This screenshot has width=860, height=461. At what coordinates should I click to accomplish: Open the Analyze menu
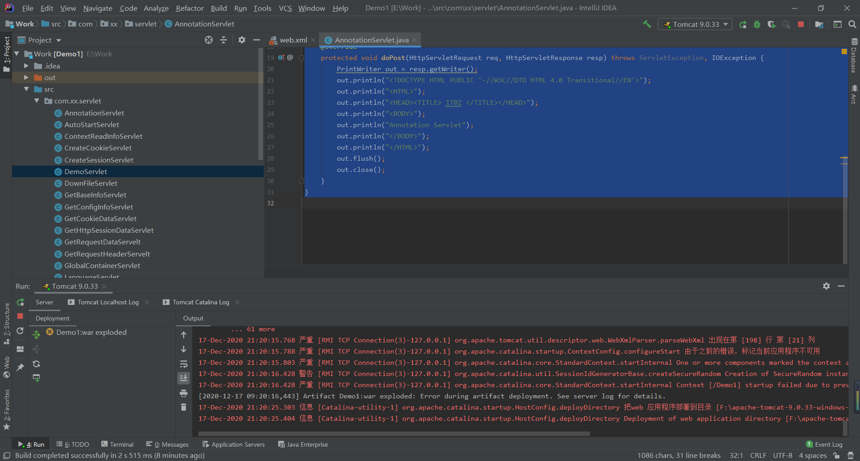click(x=156, y=8)
